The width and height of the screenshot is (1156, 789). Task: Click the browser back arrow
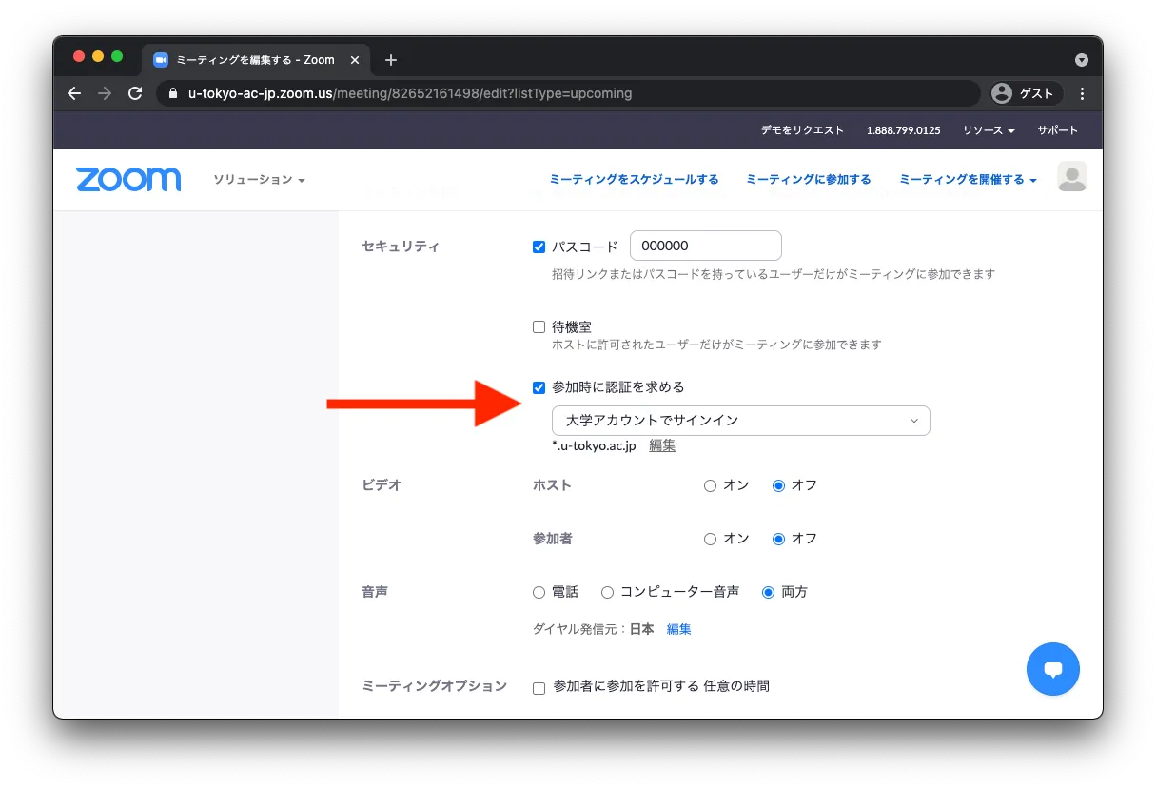[74, 93]
